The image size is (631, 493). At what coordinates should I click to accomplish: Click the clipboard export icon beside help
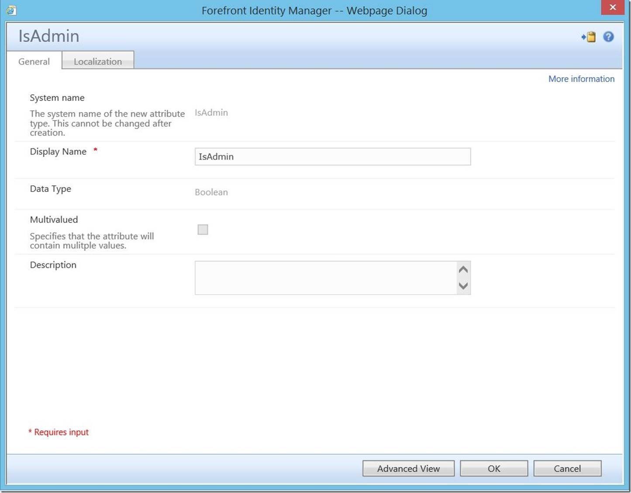(588, 37)
